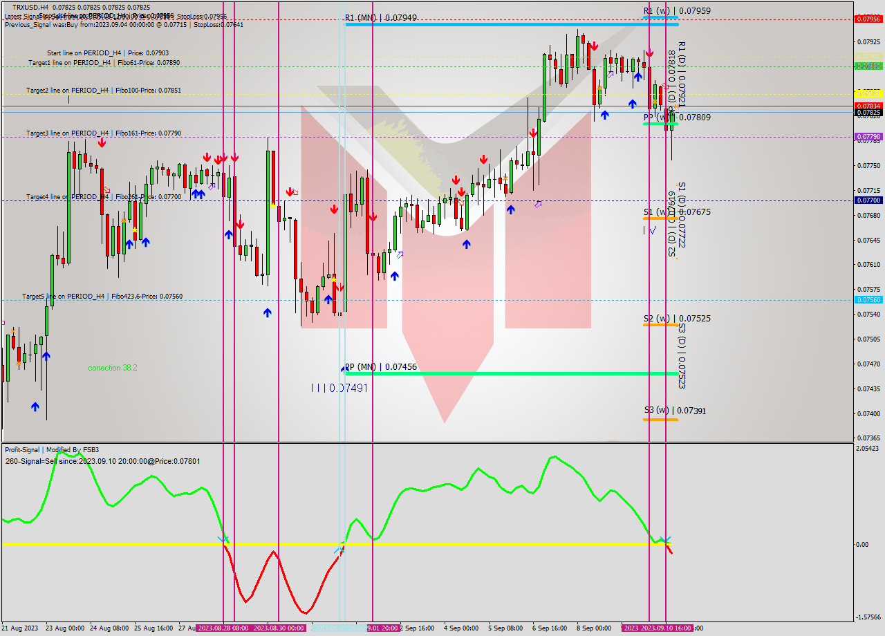Click the 0.07750 price axis value
The height and width of the screenshot is (636, 885).
(x=869, y=166)
